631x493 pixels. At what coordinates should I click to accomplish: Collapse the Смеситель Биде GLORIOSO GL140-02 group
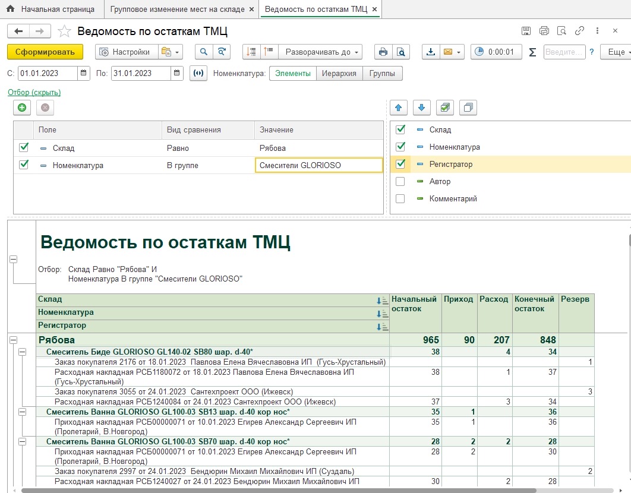point(22,352)
